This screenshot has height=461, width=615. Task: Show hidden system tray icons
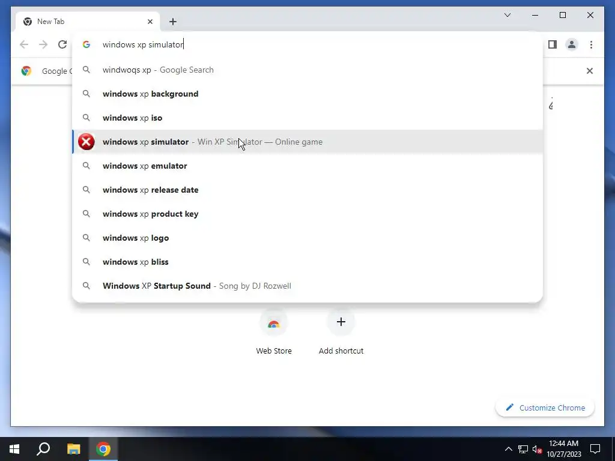(508, 449)
